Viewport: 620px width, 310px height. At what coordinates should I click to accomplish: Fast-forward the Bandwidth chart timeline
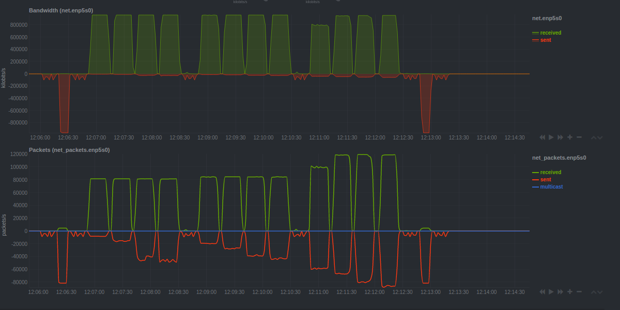point(561,137)
